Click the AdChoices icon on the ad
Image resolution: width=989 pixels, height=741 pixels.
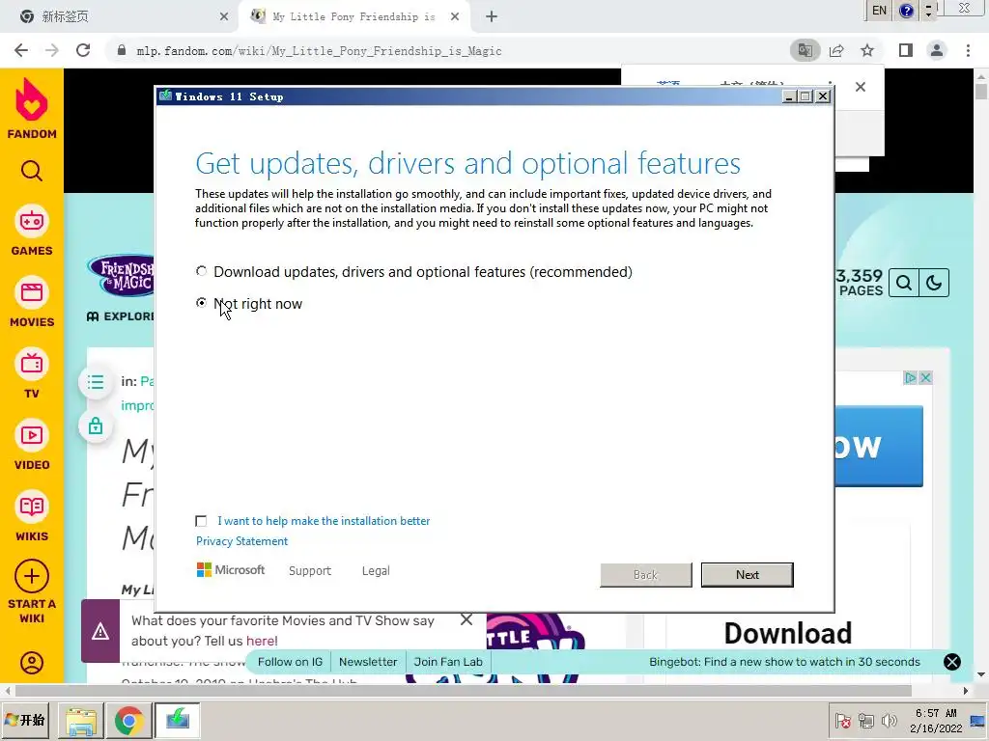point(910,377)
